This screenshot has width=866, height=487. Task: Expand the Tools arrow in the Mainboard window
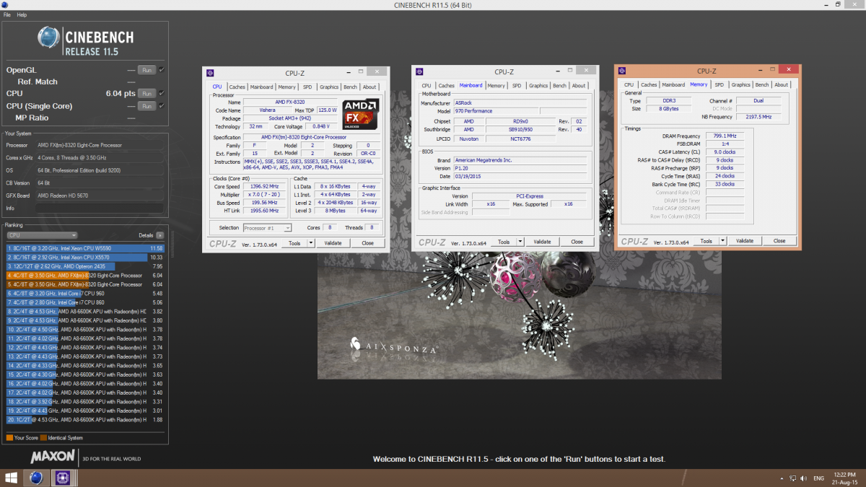click(520, 242)
